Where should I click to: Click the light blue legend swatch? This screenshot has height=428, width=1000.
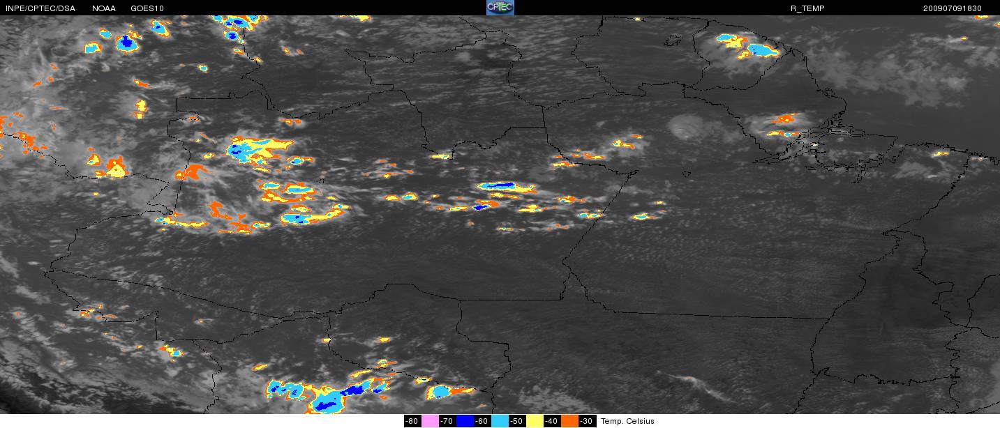pyautogui.click(x=500, y=421)
